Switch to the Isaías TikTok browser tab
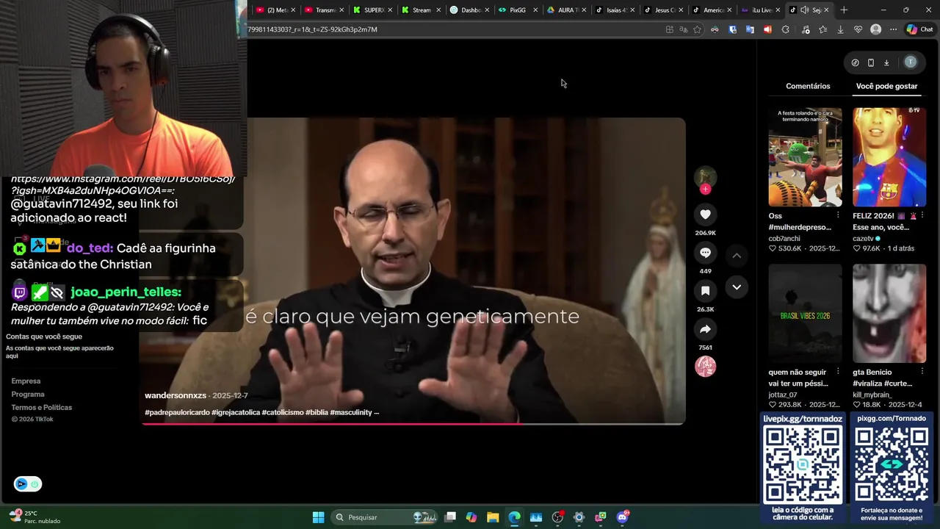The image size is (940, 529). pyautogui.click(x=614, y=10)
